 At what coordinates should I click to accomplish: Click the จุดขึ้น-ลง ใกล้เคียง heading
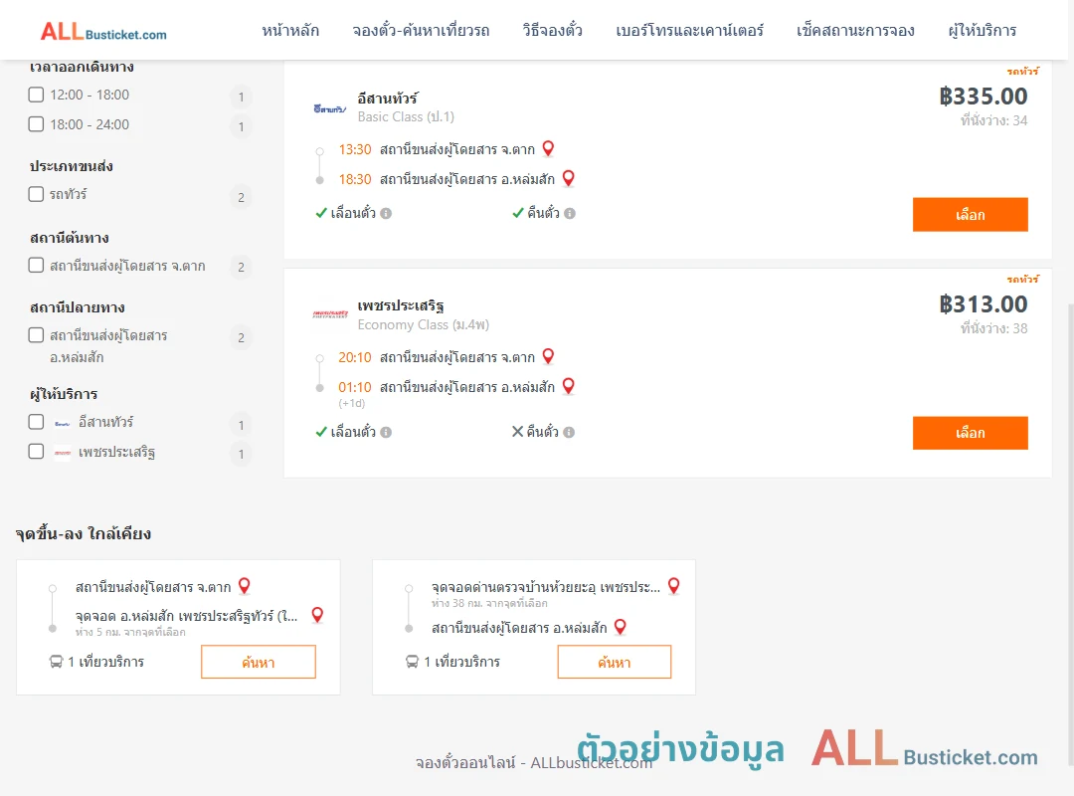pyautogui.click(x=84, y=534)
